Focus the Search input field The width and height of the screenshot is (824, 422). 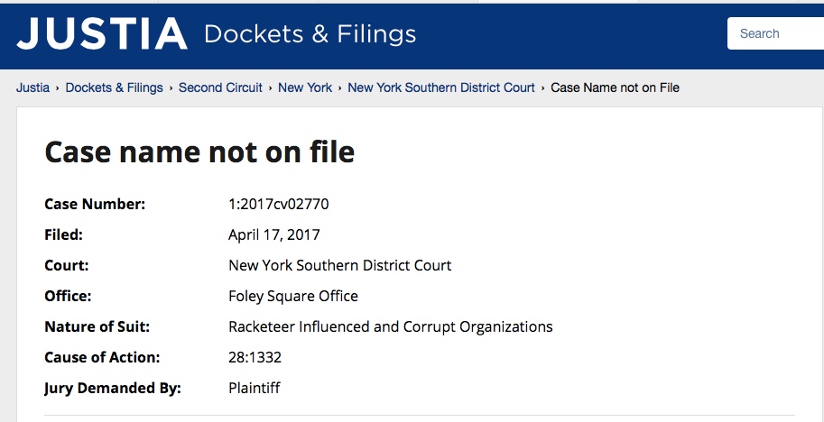click(x=776, y=34)
